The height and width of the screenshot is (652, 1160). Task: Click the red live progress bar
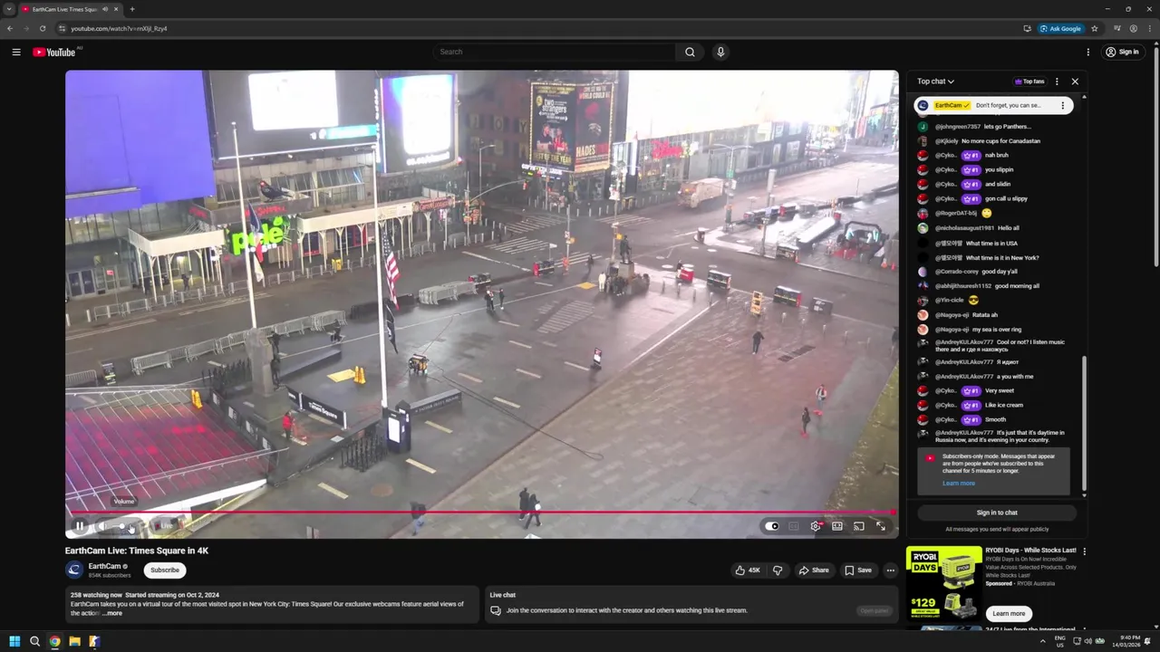pos(481,512)
